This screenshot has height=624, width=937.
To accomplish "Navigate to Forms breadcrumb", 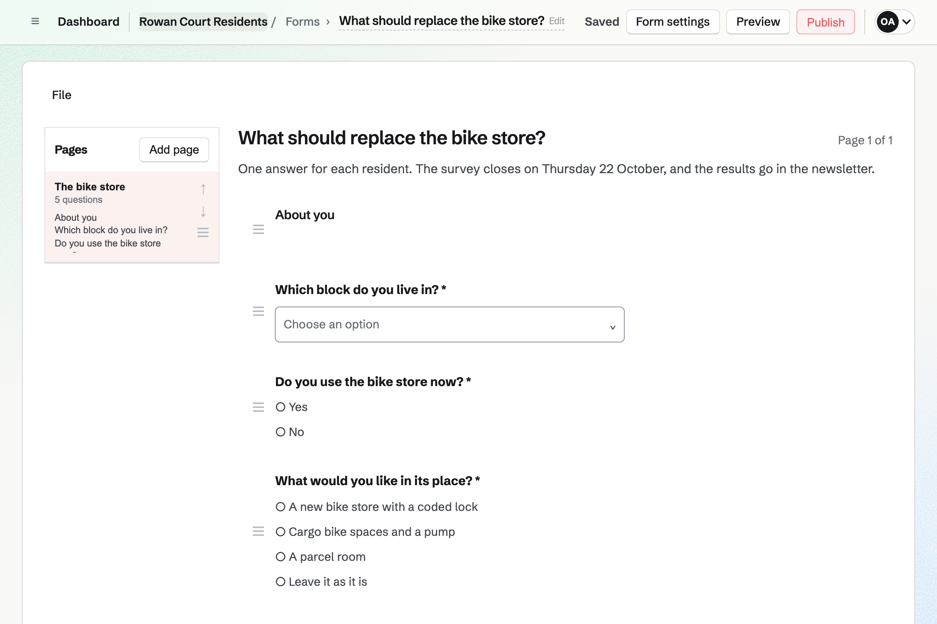I will click(x=302, y=21).
